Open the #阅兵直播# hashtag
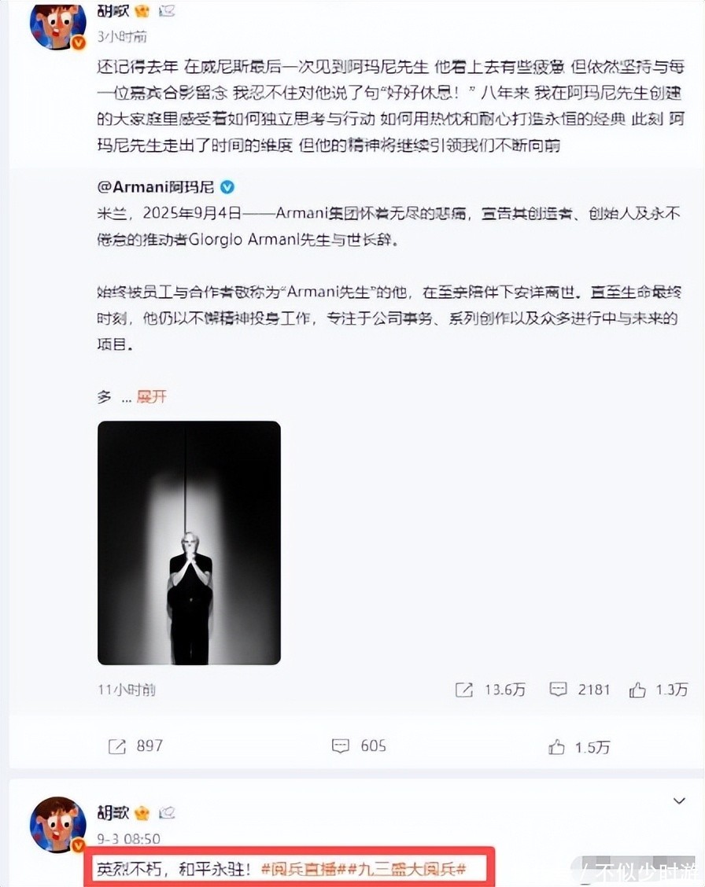Viewport: 705px width, 887px height. [x=303, y=868]
